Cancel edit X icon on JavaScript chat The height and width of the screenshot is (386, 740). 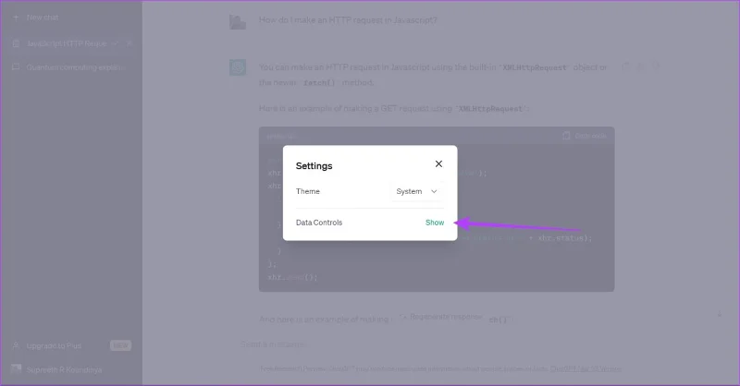129,43
